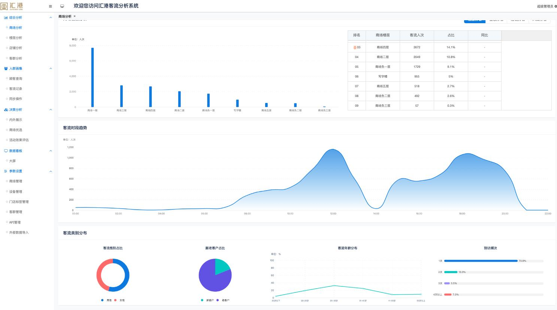Screen dimensions: 557x310
Task: Click the 汇港 Gateway One logo
Action: pos(12,6)
